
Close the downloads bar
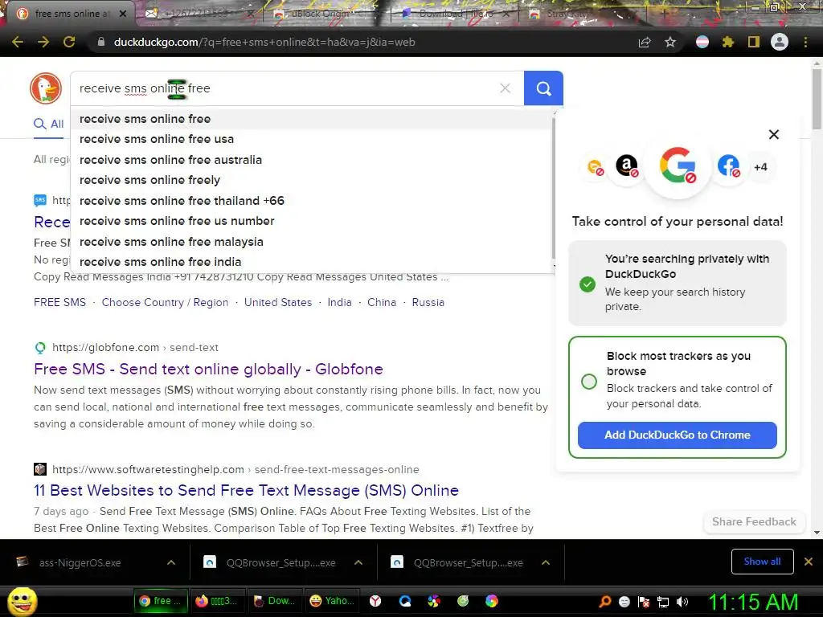pyautogui.click(x=809, y=562)
